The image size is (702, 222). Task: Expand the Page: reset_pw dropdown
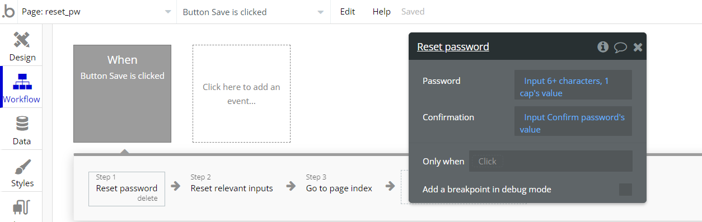(97, 12)
